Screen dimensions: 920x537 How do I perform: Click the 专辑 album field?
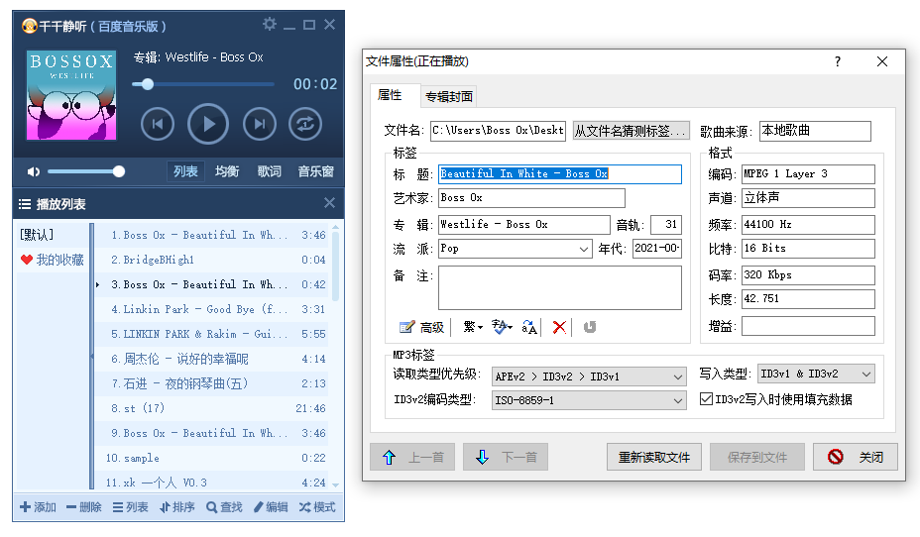524,225
